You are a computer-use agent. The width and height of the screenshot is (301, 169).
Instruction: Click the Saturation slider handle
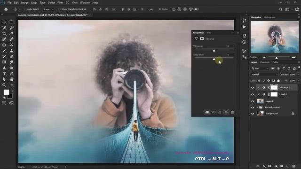214,59
